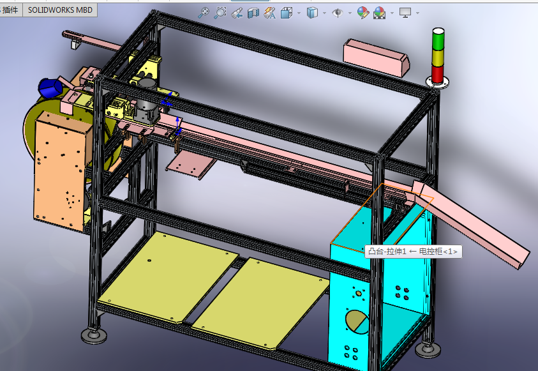Activate the Zoom to Area tool
538x371 pixels.
220,11
